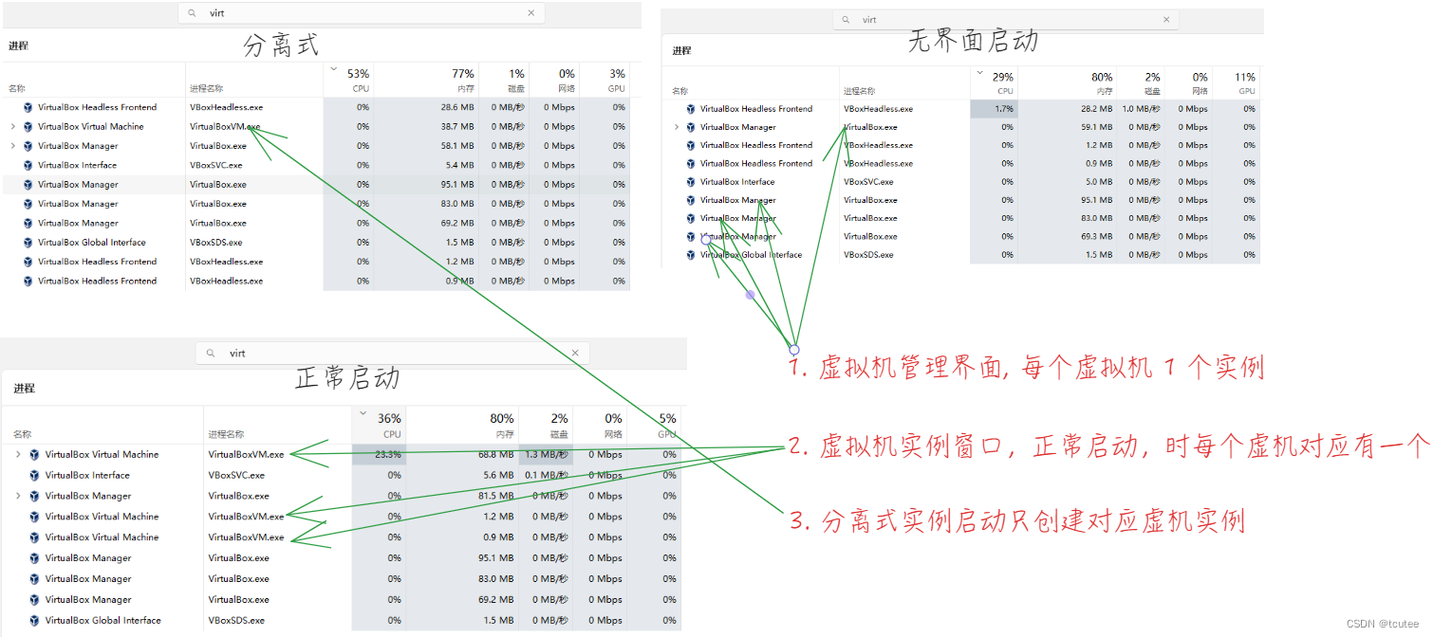Select 69.3 MB memory cell
Image resolution: width=1433 pixels, height=637 pixels.
(x=1067, y=237)
